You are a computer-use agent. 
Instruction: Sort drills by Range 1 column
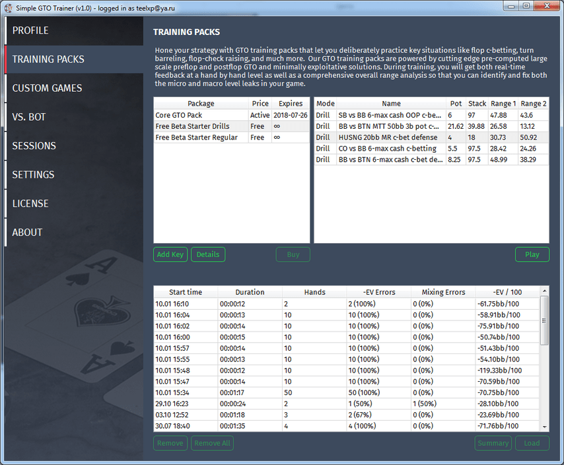[503, 104]
